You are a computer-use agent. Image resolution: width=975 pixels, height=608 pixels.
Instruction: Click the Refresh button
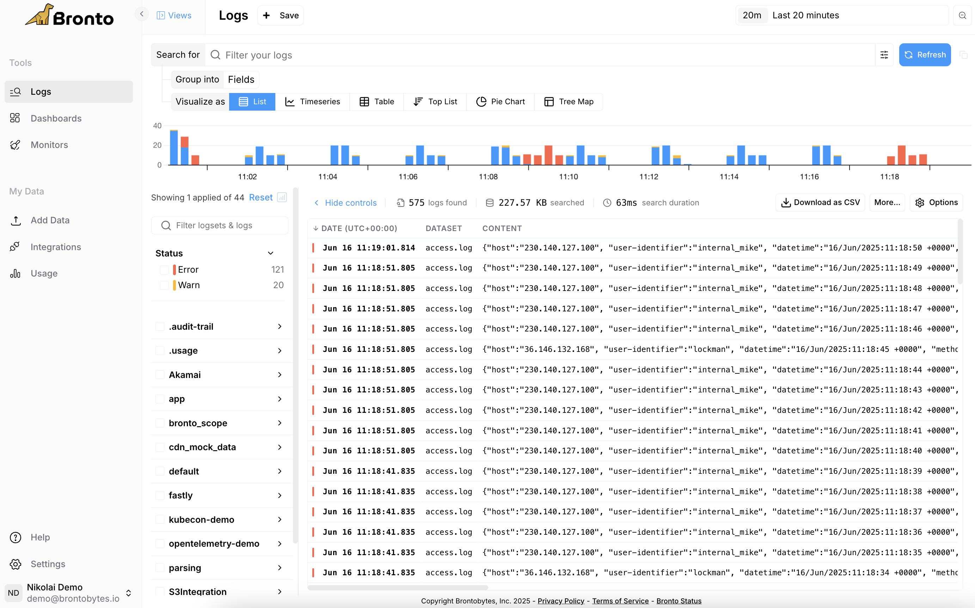tap(924, 55)
